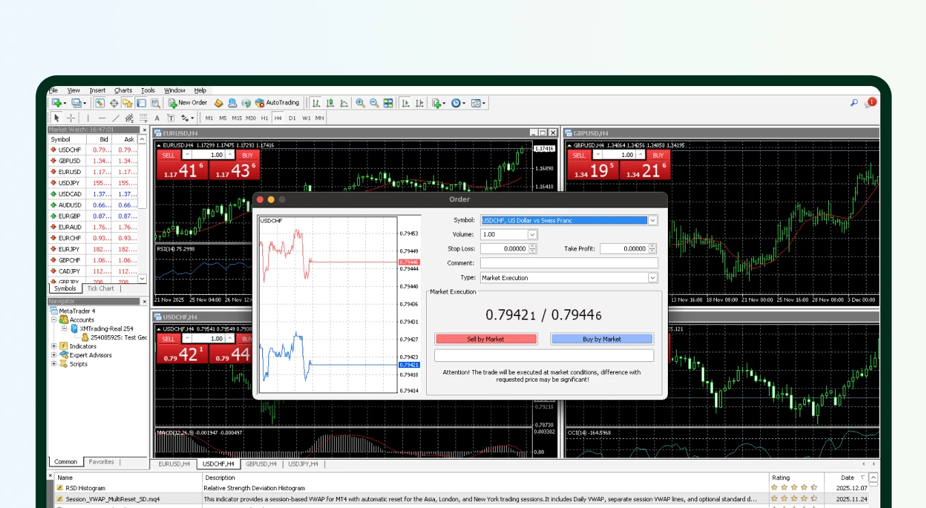
Task: Select the Draw Trendline tool
Action: (115, 117)
